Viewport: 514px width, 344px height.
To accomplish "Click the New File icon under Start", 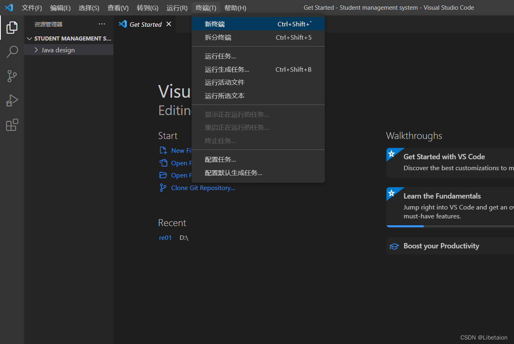I will pos(163,150).
